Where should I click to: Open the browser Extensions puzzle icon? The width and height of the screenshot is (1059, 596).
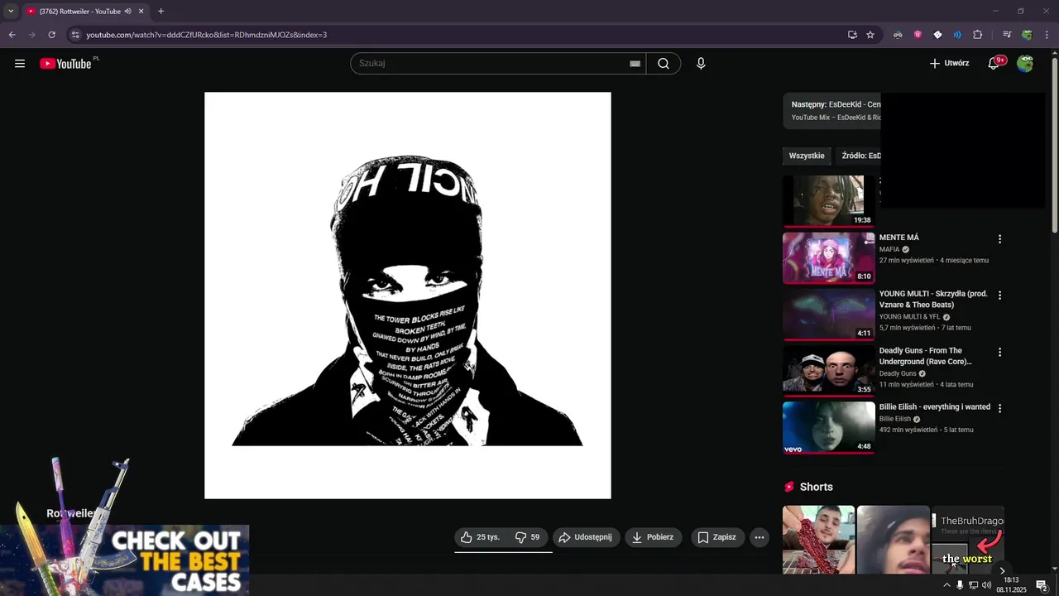(x=977, y=35)
